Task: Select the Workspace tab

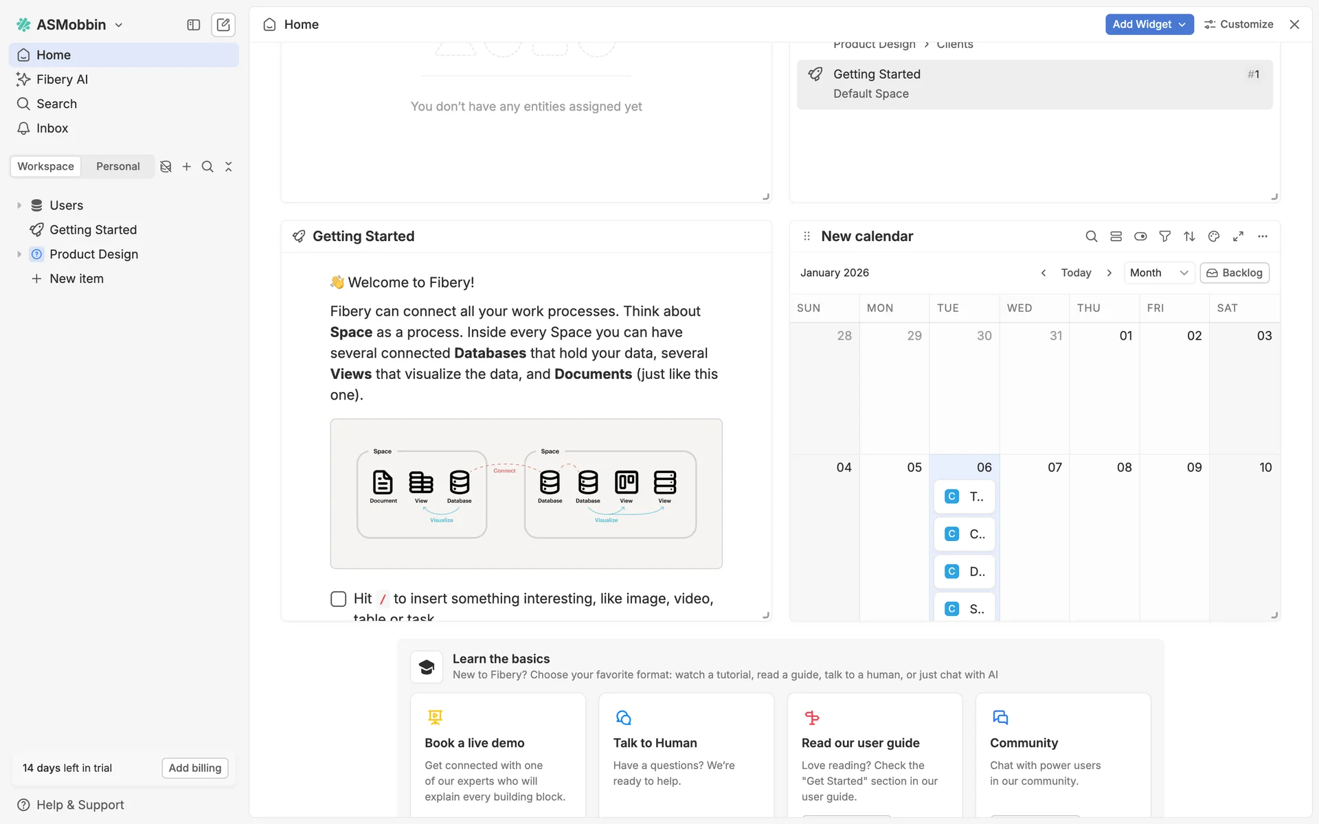Action: point(45,166)
